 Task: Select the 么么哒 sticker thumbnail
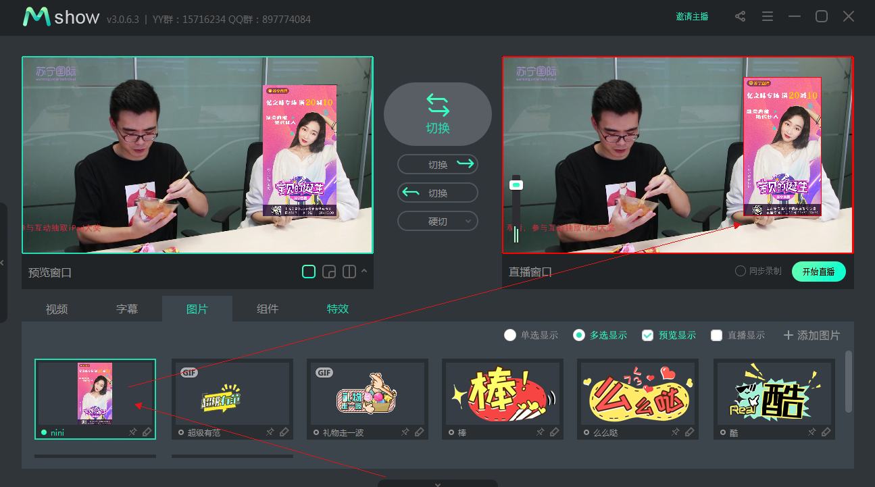coord(638,393)
